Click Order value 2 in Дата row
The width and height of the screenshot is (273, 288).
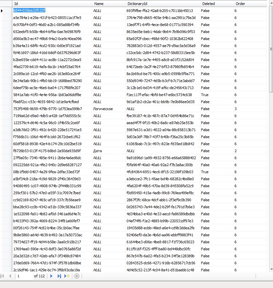[x=250, y=151]
